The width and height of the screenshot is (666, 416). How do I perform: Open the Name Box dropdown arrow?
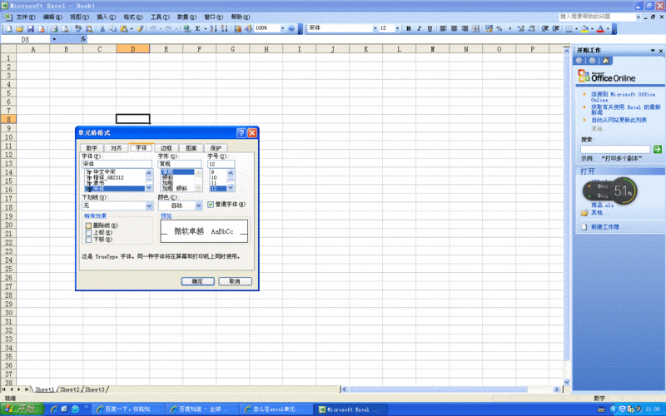point(54,39)
